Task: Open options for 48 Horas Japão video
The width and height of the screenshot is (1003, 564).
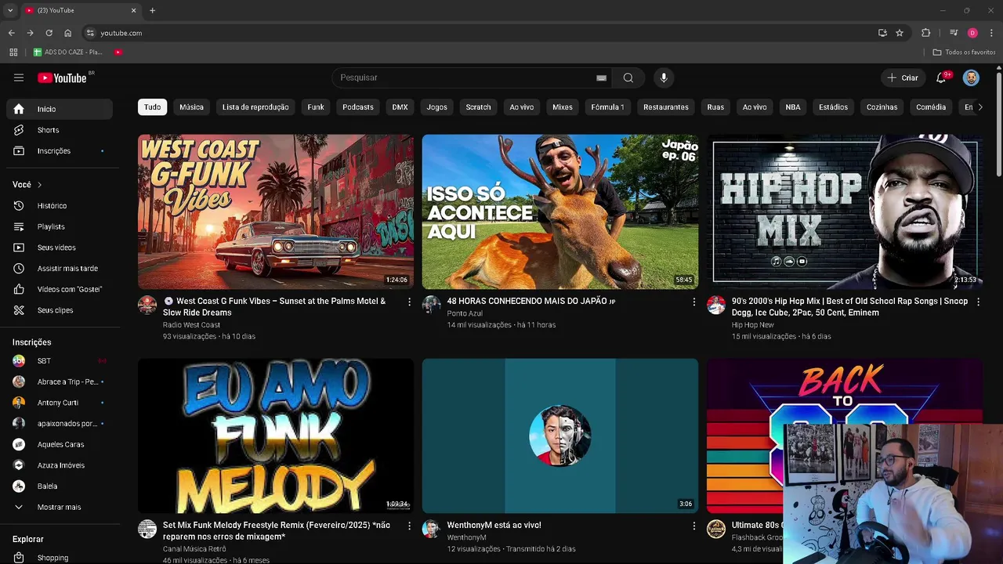Action: pos(693,302)
